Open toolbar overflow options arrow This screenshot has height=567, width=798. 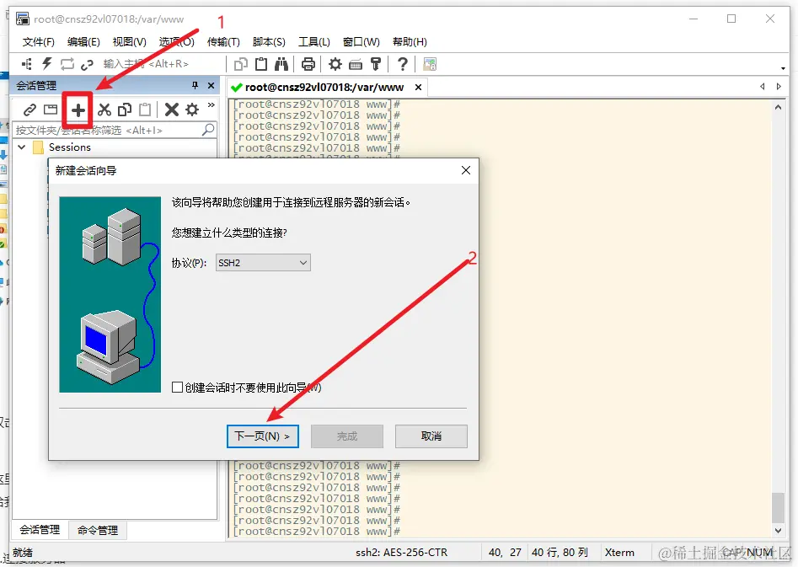[x=783, y=68]
